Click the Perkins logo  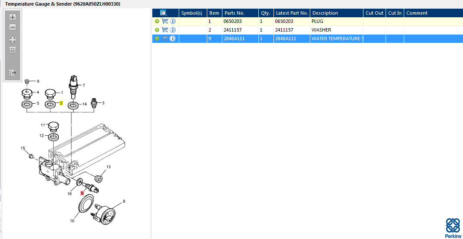coord(453,228)
